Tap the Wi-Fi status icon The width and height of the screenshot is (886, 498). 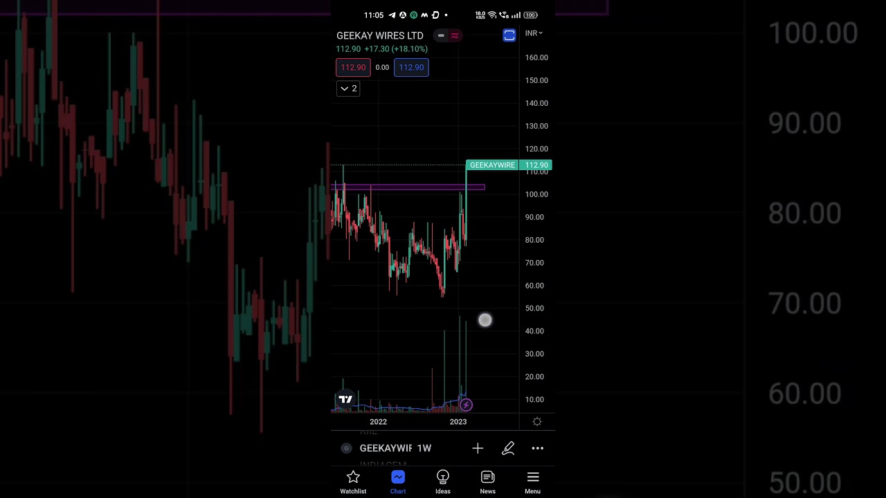coord(492,15)
